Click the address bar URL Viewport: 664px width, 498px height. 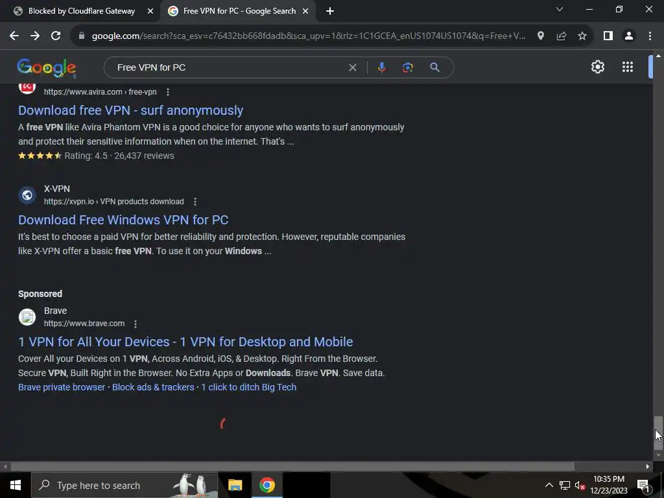coord(309,36)
